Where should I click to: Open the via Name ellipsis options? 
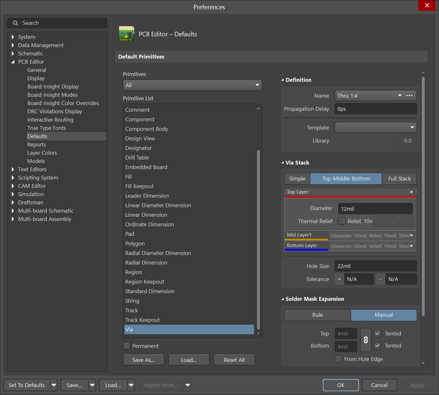tap(409, 95)
